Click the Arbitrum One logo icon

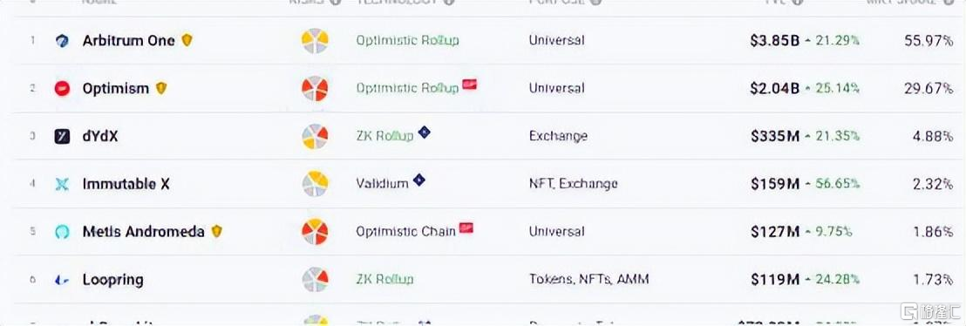pyautogui.click(x=62, y=41)
